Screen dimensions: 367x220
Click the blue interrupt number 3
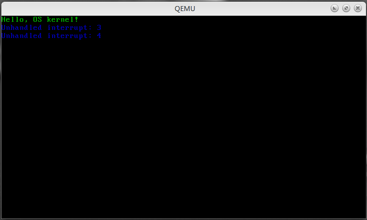coord(99,28)
